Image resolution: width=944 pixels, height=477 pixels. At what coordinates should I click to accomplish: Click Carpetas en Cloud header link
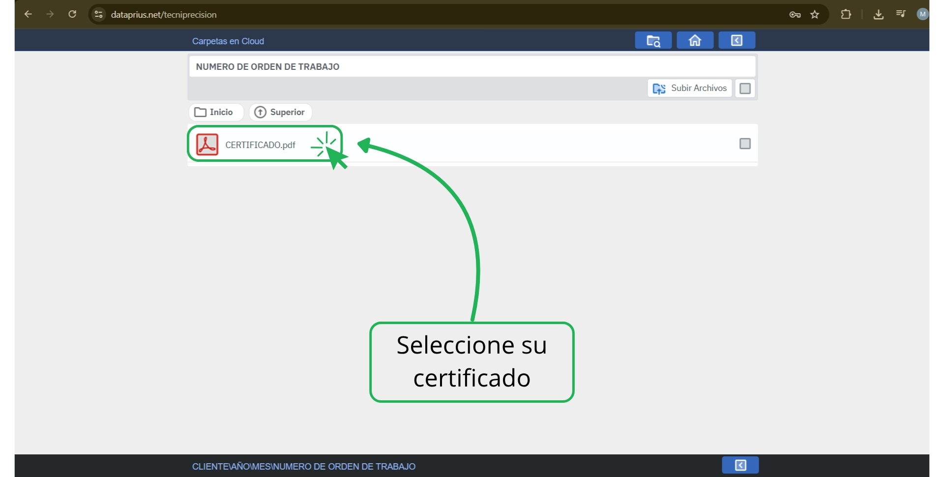point(228,41)
